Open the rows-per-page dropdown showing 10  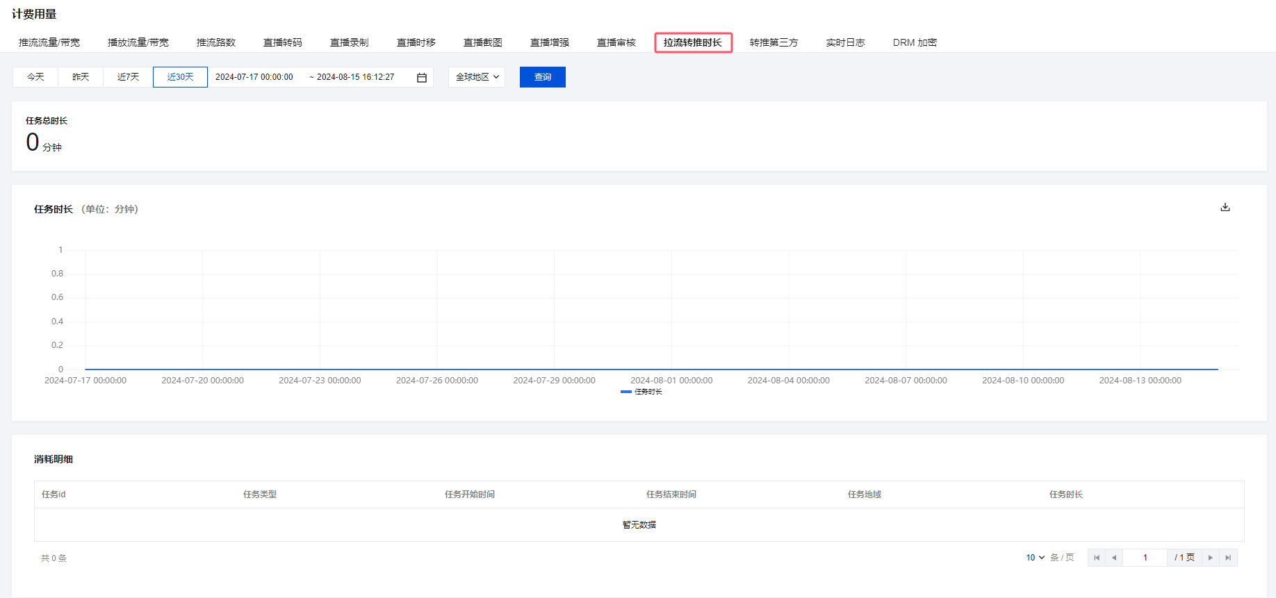[x=1035, y=558]
